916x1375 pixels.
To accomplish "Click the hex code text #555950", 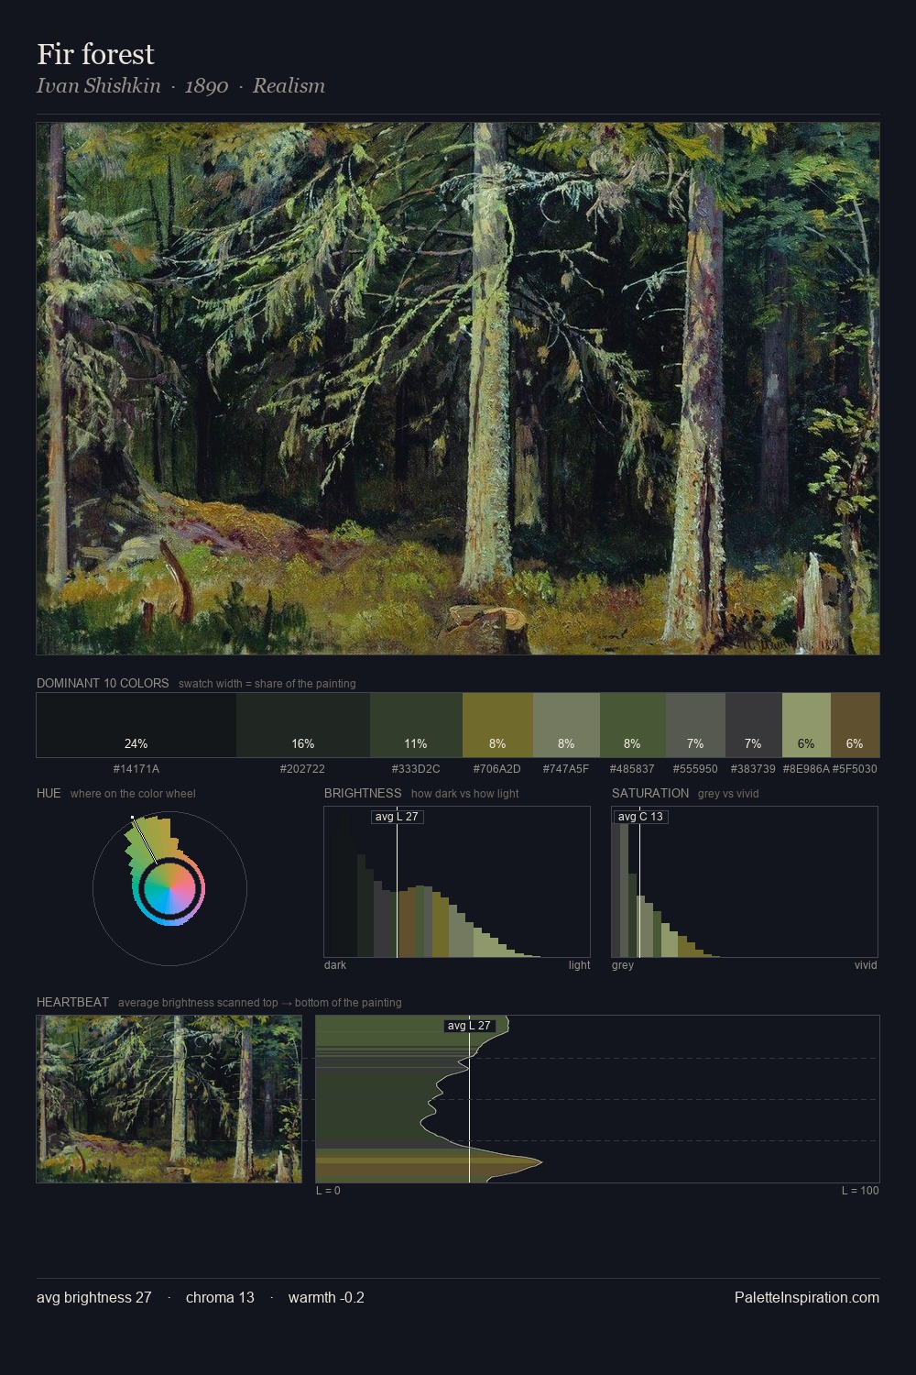I will click(695, 769).
